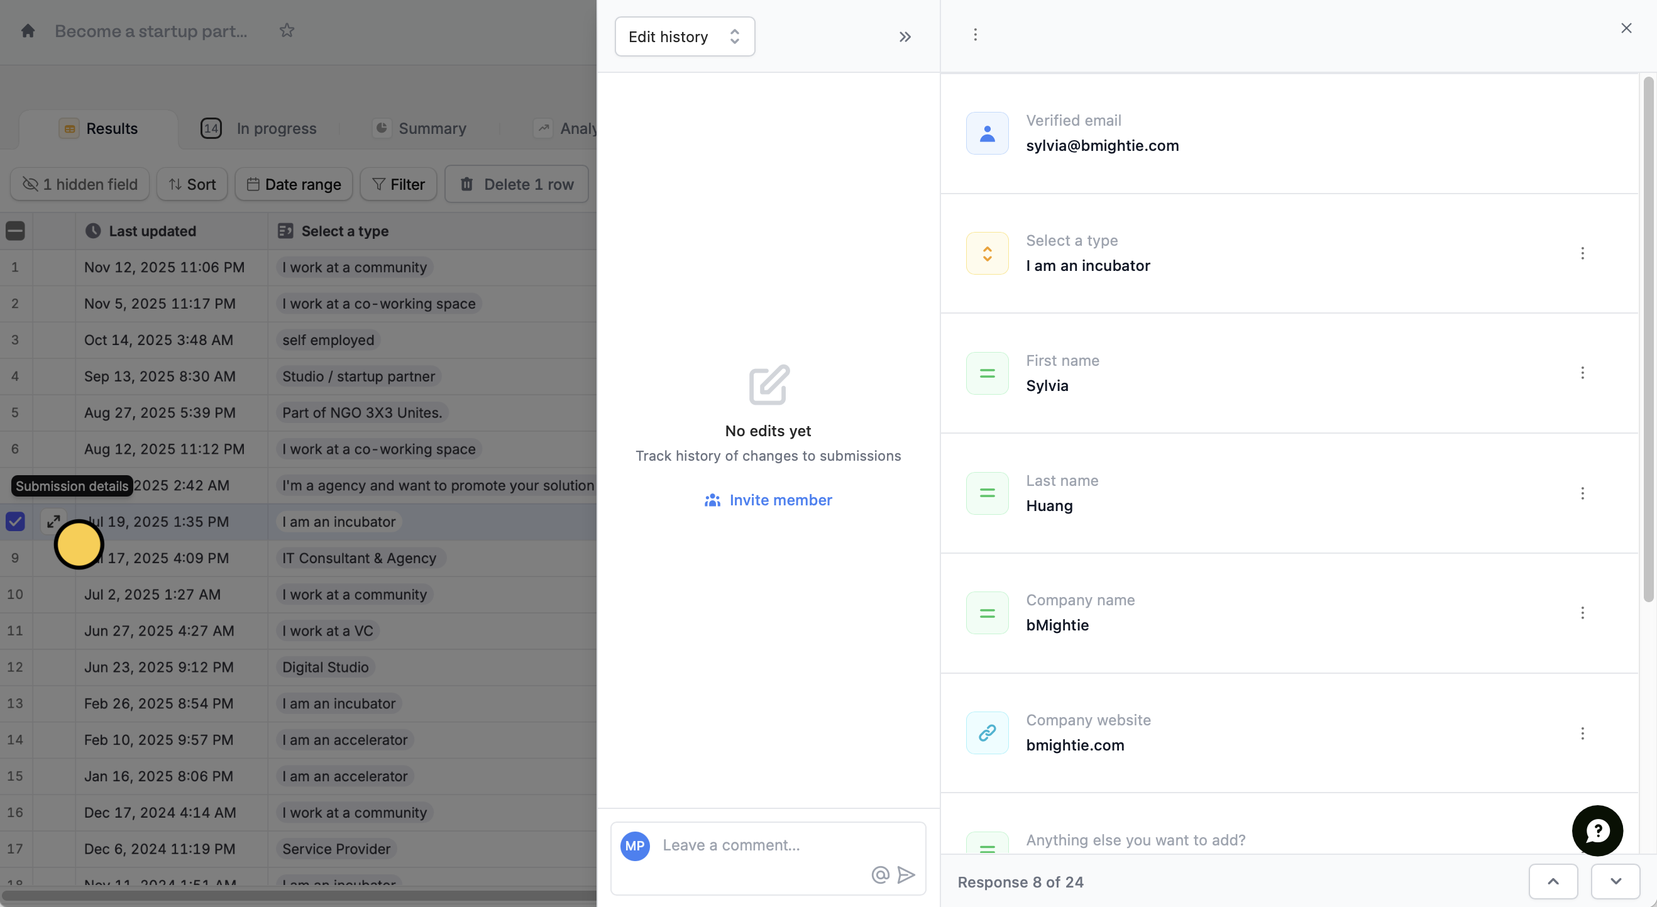Click the mention @ icon in comment box
Viewport: 1657px width, 907px height.
point(880,874)
